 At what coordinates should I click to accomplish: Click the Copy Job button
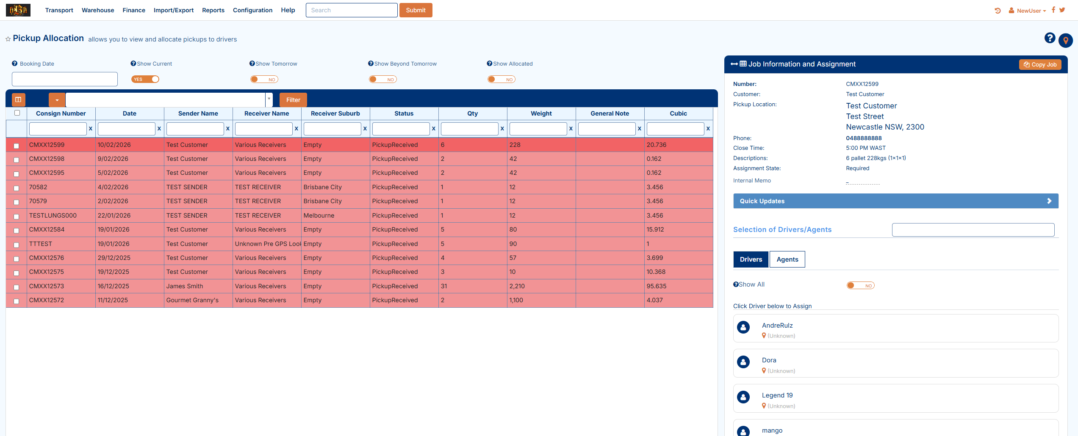[x=1040, y=64]
